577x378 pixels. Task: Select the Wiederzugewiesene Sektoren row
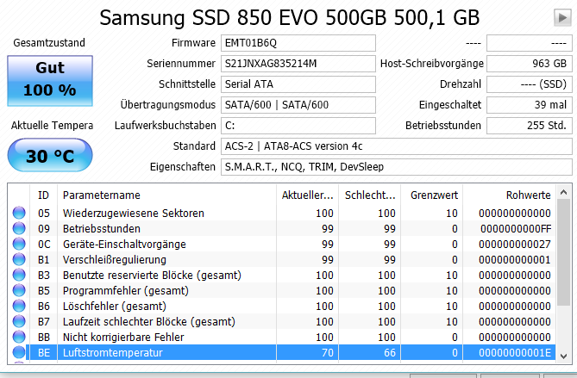click(281, 213)
